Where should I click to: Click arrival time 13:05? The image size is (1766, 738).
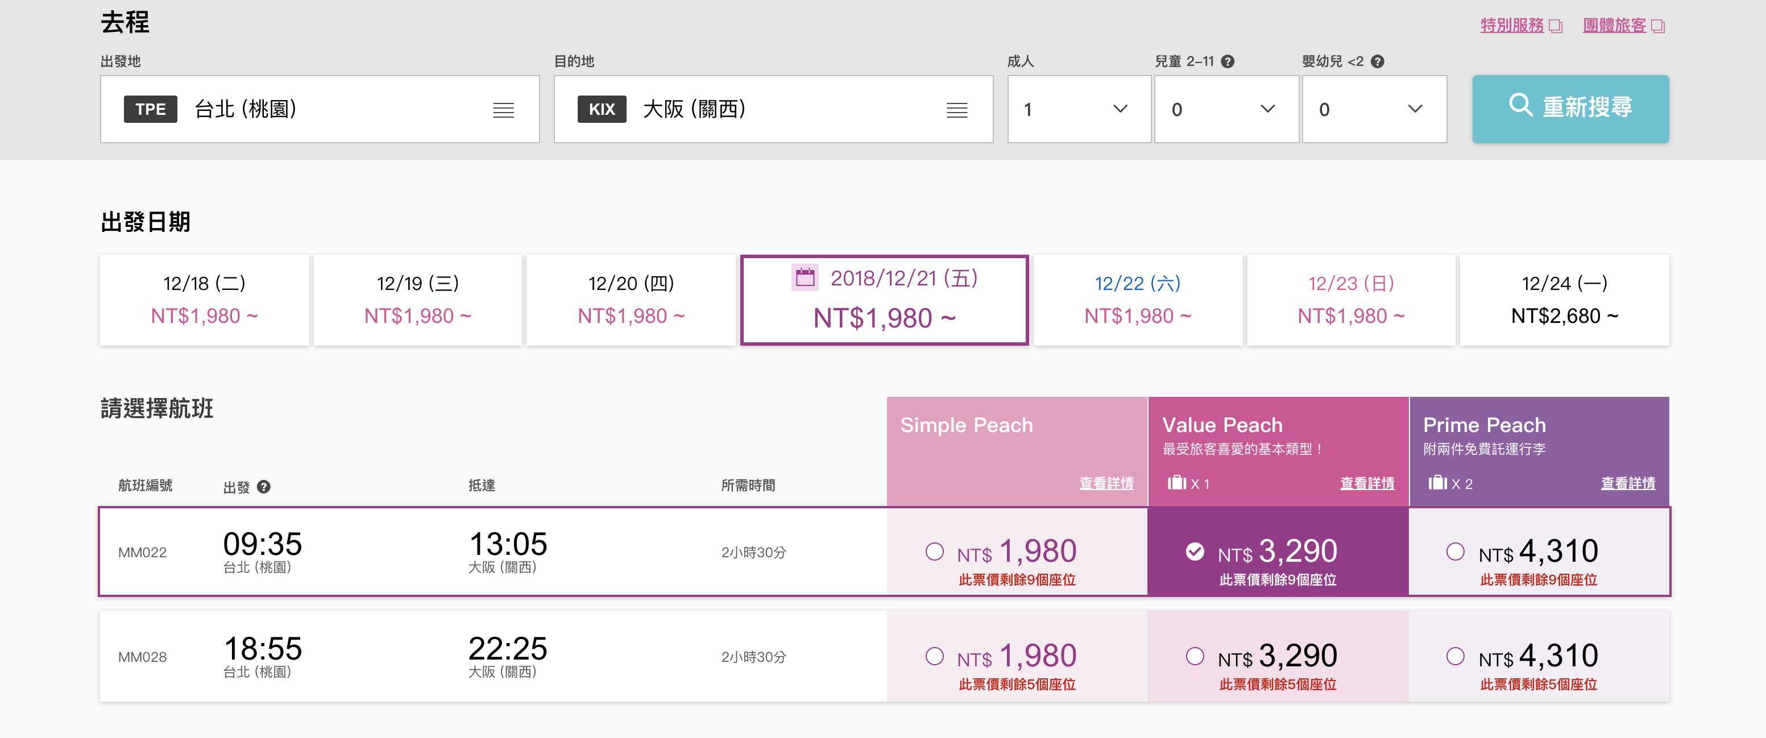[508, 544]
